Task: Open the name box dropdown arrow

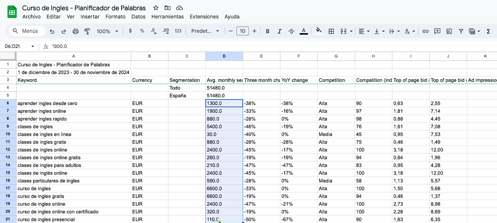Action: click(x=33, y=46)
